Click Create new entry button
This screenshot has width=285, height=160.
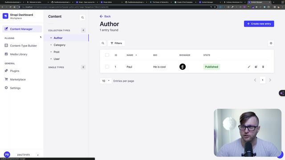tap(259, 24)
